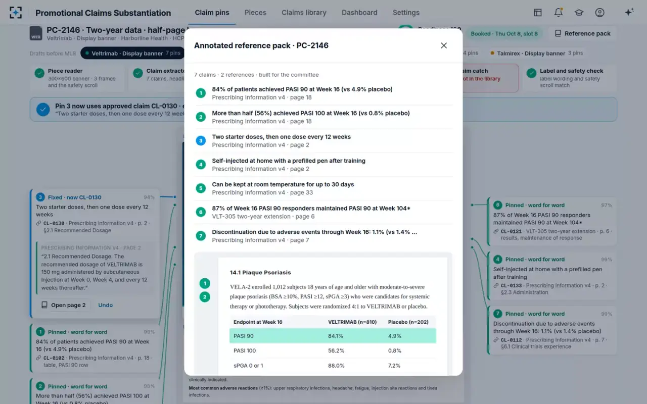Open the Settings tab

click(406, 13)
